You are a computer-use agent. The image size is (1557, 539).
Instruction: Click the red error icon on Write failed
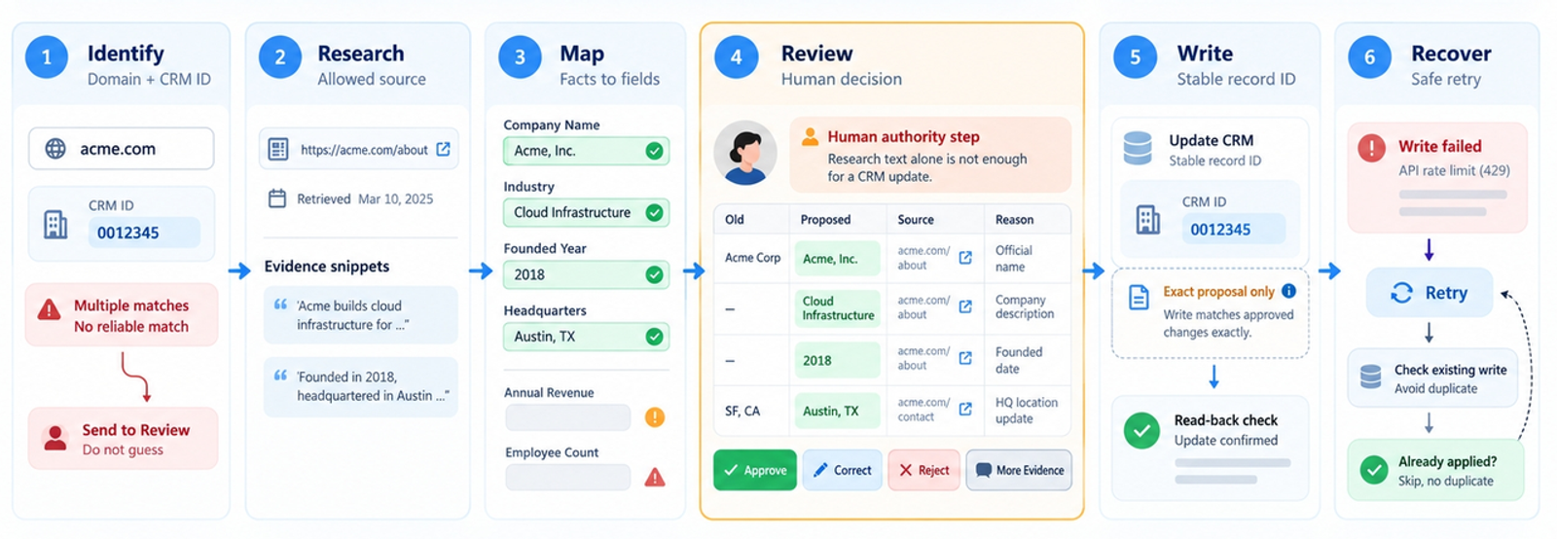tap(1371, 148)
